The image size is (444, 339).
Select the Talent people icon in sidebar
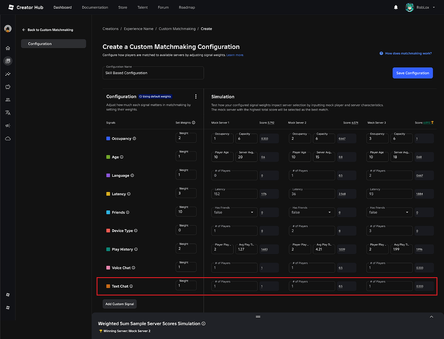click(7, 100)
